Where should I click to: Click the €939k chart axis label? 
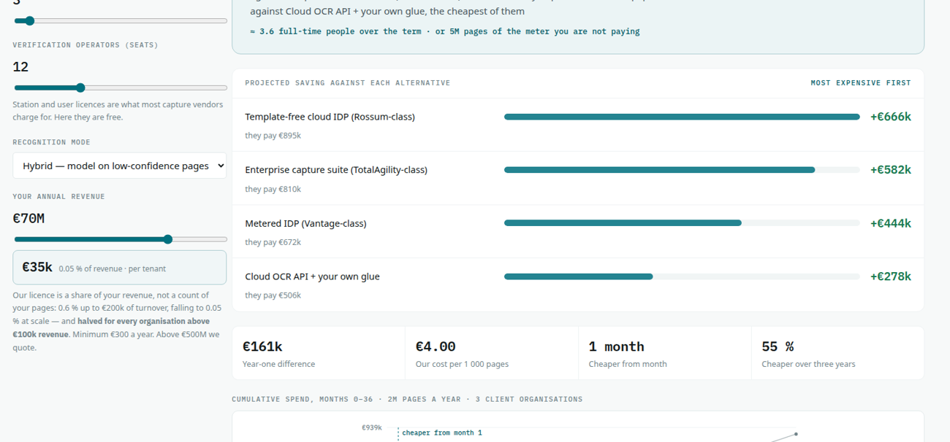[x=371, y=427]
